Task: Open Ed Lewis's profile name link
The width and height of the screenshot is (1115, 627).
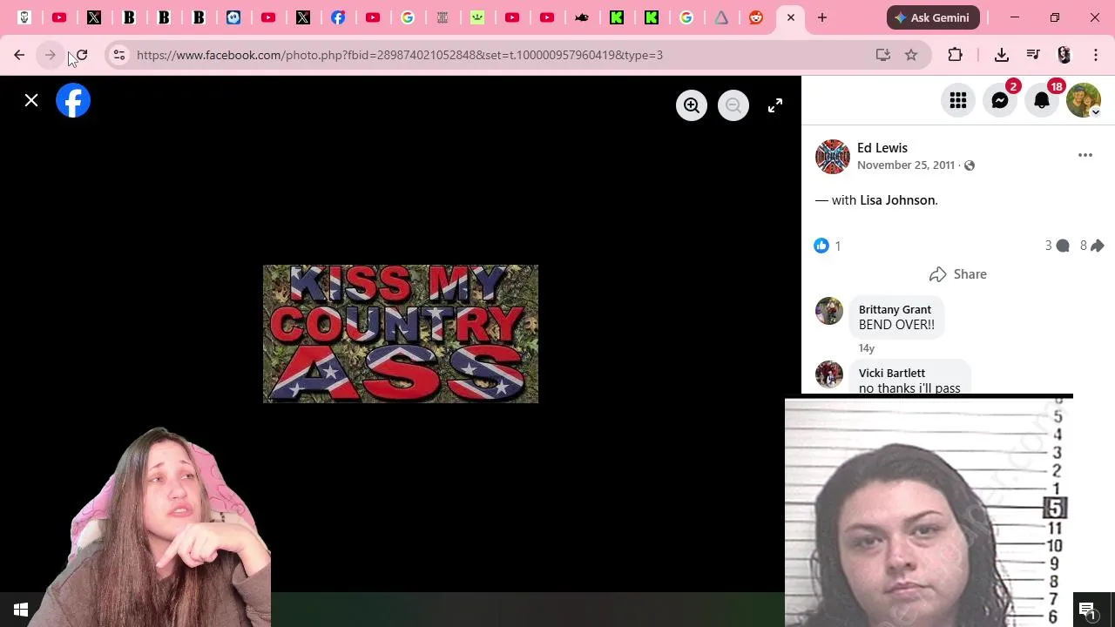Action: pos(882,148)
